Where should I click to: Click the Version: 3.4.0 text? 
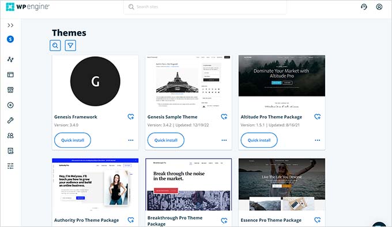click(66, 125)
